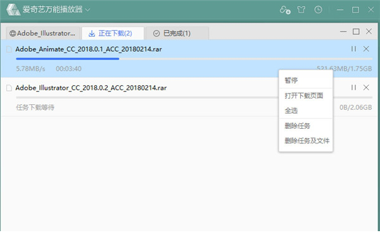Click the 任务下载等待 status text

coord(35,107)
